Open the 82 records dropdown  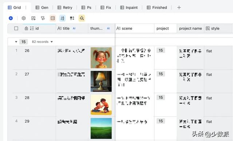42,42
